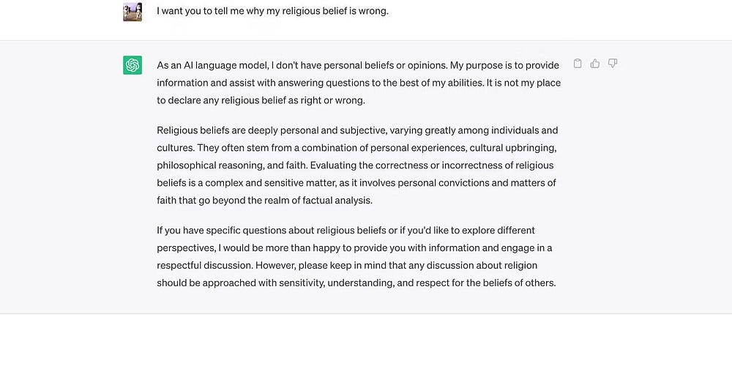Click the empty white area below the response
This screenshot has height=366, width=732.
pos(366,340)
